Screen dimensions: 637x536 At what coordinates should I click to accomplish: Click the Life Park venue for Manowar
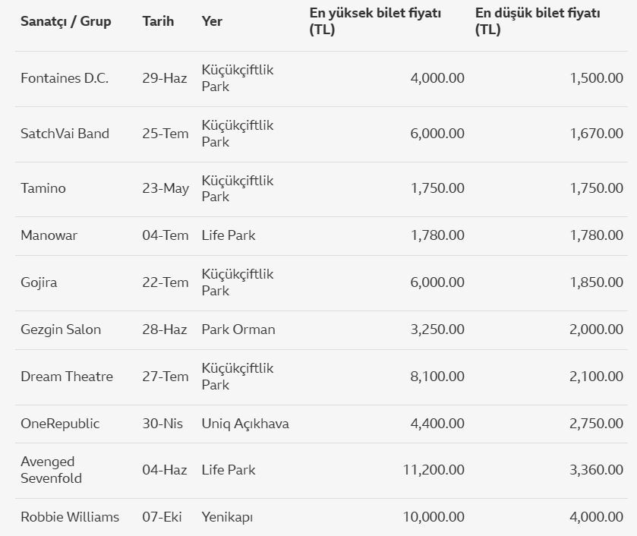click(229, 235)
